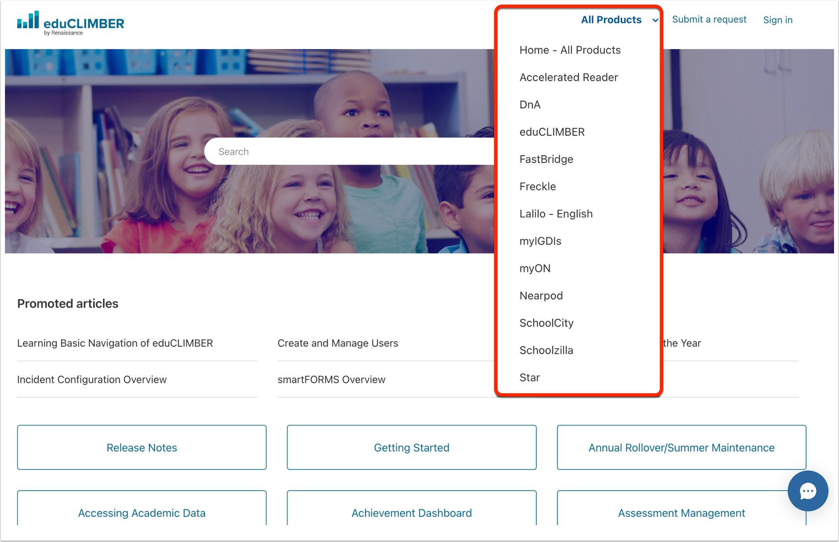Open Annual Rollover/Summer Maintenance category

(681, 448)
